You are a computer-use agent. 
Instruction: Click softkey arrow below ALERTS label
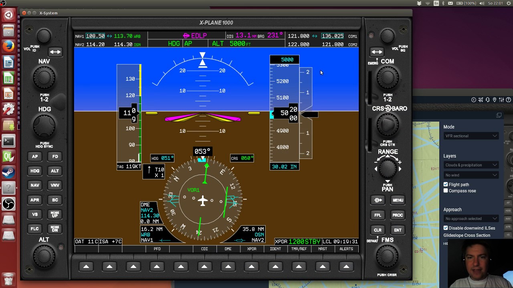point(346,267)
